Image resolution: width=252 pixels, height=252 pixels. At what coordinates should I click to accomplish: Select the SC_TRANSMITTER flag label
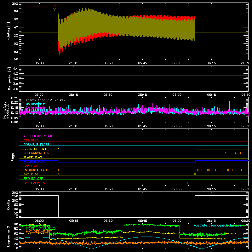37,153
